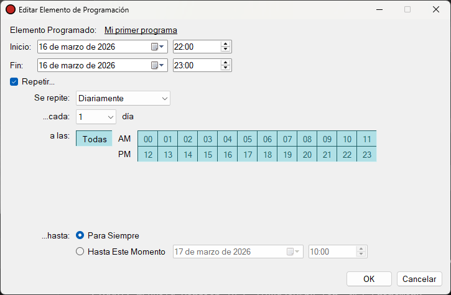This screenshot has width=451, height=295.
Task: Toggle hour 18 in the PM row
Action: (x=267, y=154)
